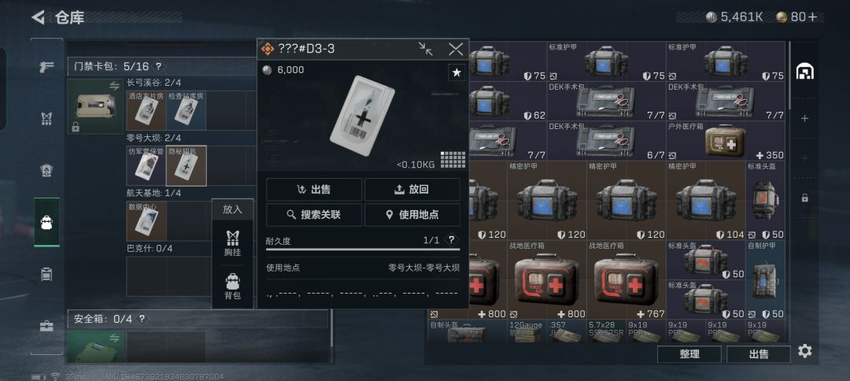Choose 胸挂 in the 放入 menu
850x381 pixels.
click(x=232, y=243)
